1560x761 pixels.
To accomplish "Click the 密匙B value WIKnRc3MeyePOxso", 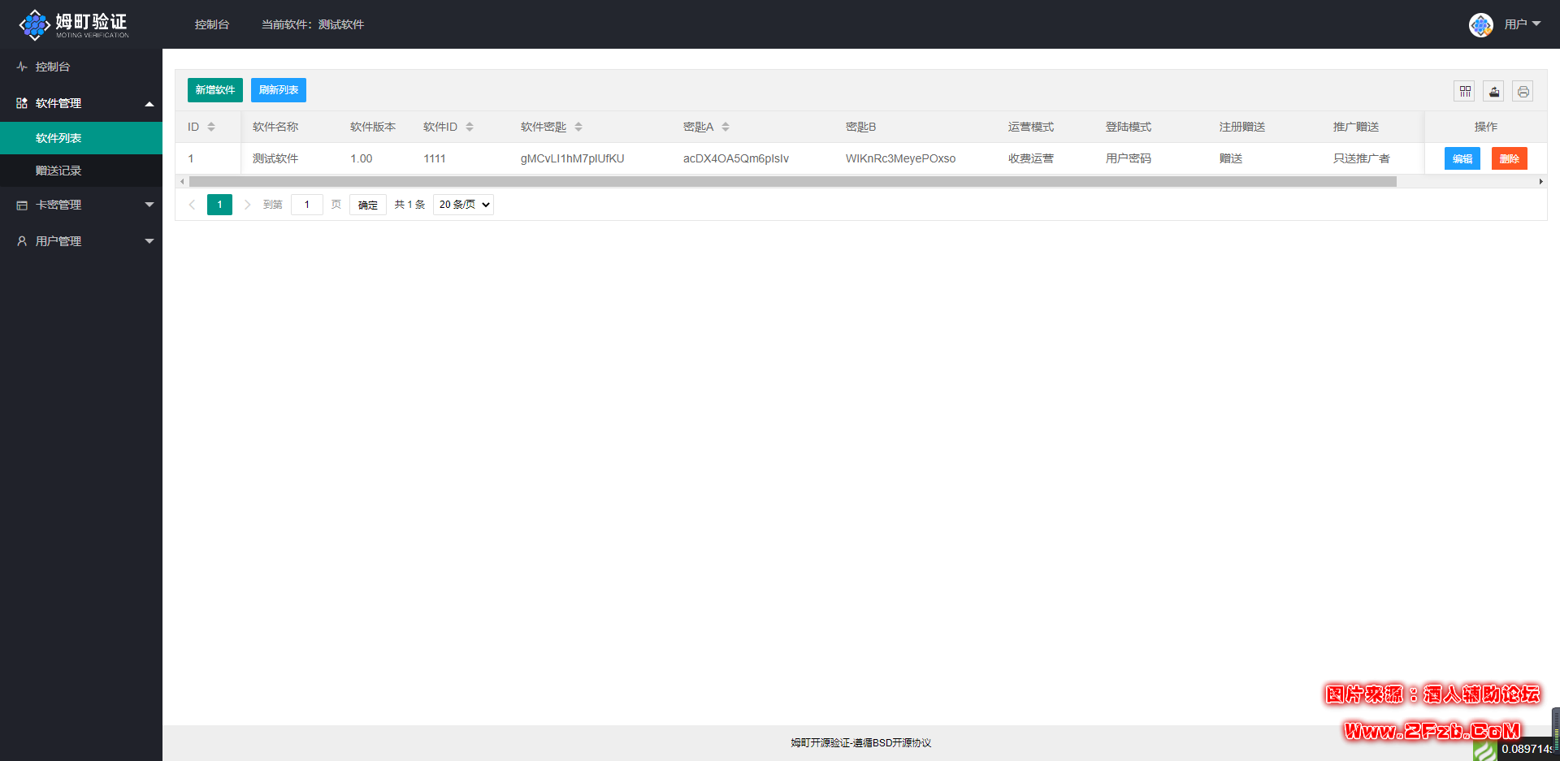I will (901, 158).
